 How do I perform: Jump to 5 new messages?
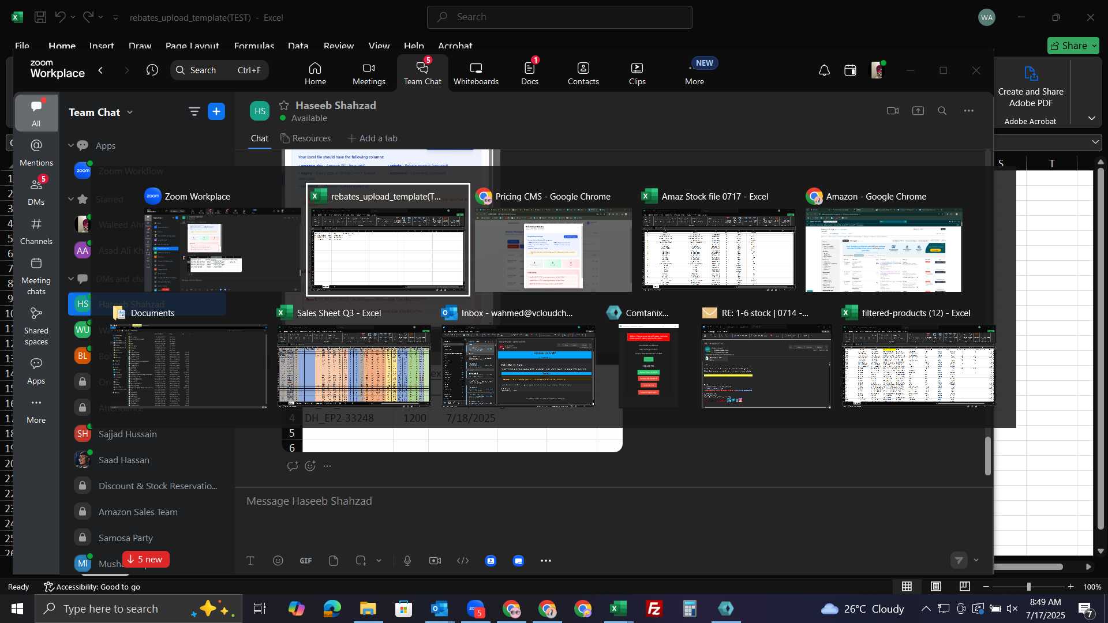tap(145, 560)
